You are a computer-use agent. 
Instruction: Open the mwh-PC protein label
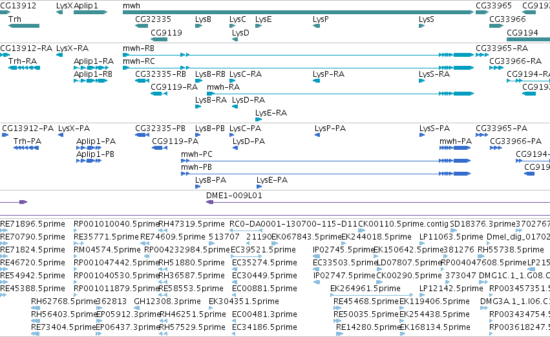tap(196, 154)
